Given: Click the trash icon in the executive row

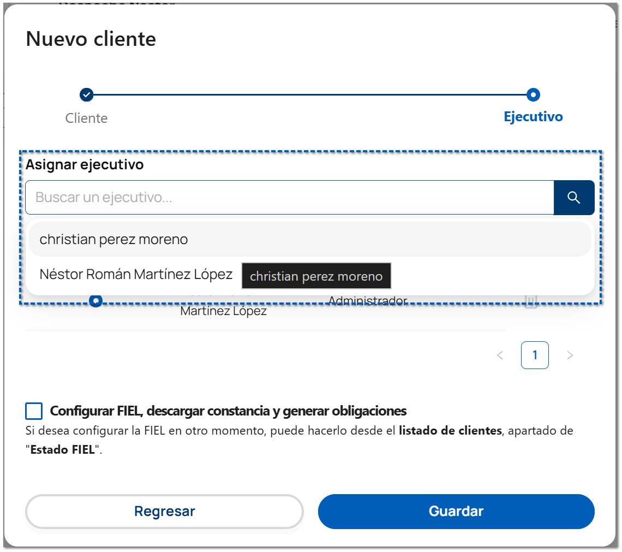Looking at the screenshot, I should click(x=531, y=302).
